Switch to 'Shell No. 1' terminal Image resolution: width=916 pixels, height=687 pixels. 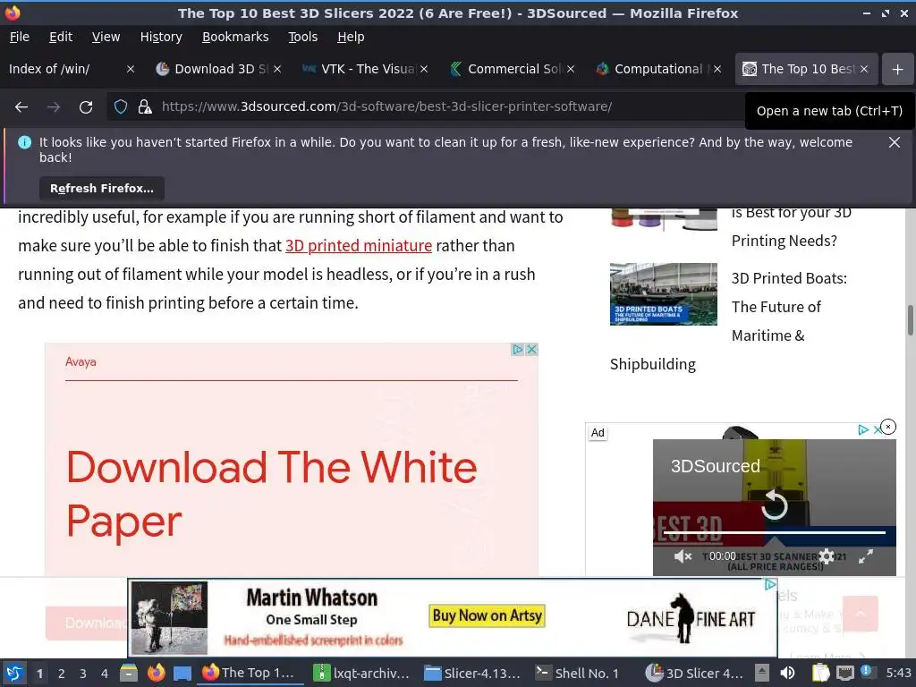[x=579, y=673]
